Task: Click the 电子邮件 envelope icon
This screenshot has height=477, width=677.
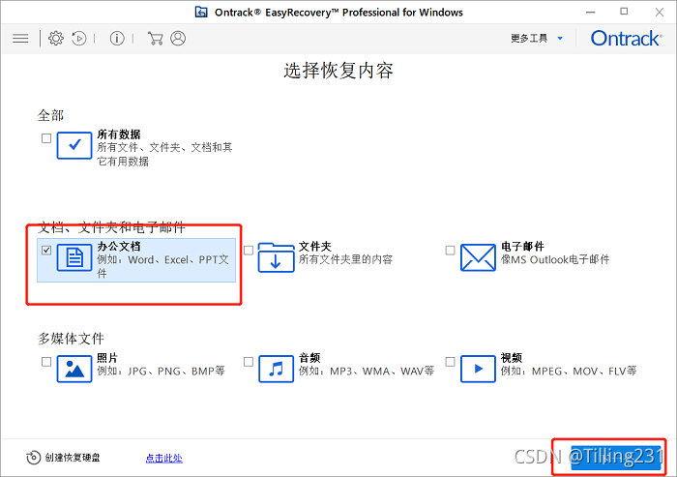Action: tap(478, 257)
